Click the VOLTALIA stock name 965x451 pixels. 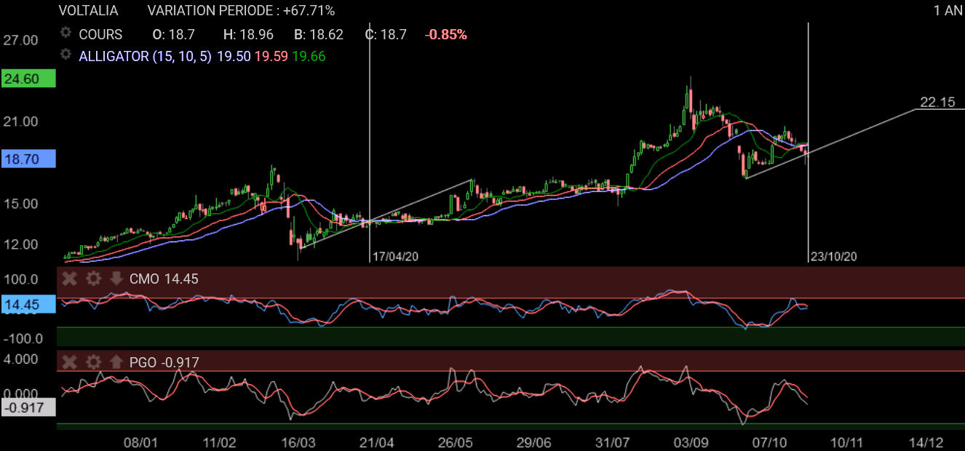[x=88, y=11]
